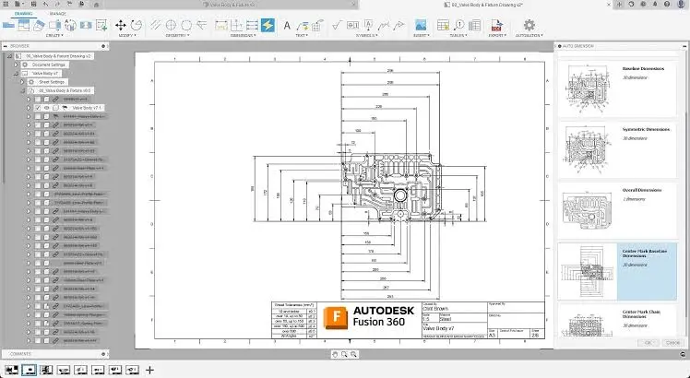Select the Leader note tool
This screenshot has width=690, height=378.
pos(303,25)
